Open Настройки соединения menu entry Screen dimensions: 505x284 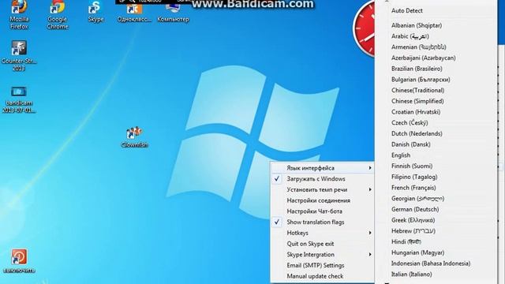click(323, 200)
